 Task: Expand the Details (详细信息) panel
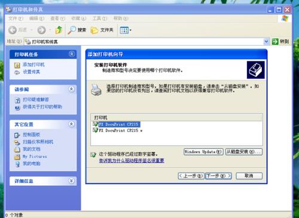(x=71, y=180)
